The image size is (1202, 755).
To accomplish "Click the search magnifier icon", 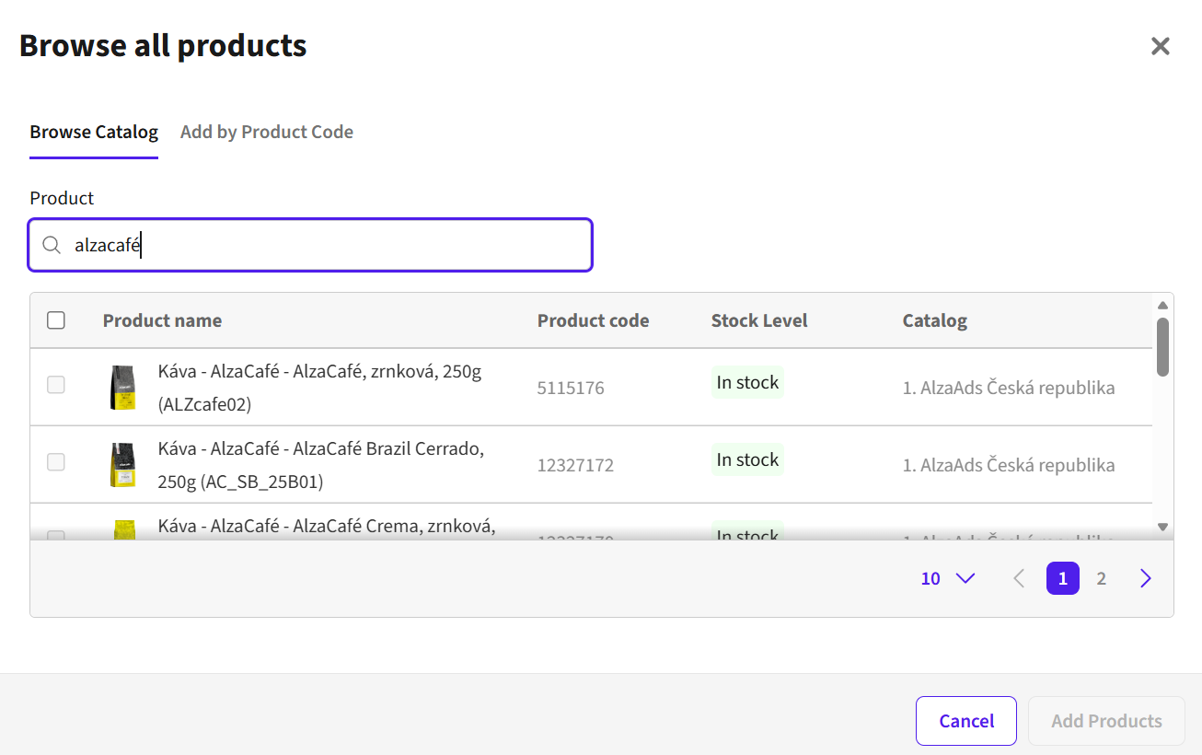I will (x=52, y=245).
